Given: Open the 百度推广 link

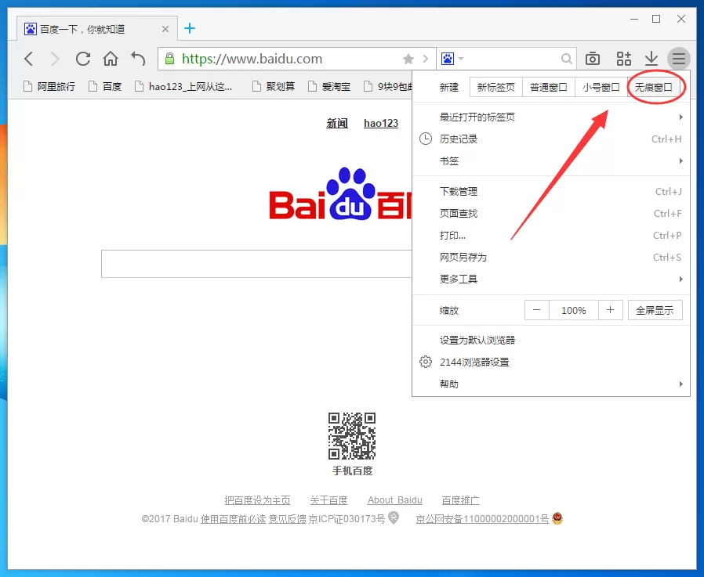Looking at the screenshot, I should 460,500.
